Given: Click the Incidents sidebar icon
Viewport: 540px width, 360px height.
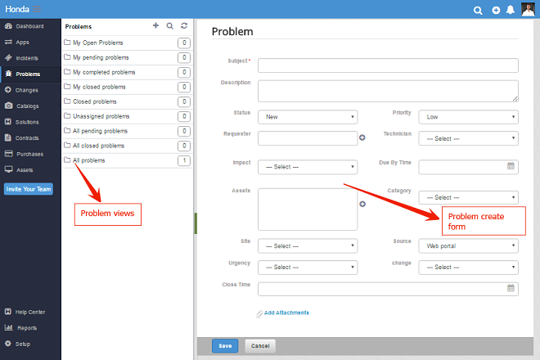Looking at the screenshot, I should pos(8,58).
